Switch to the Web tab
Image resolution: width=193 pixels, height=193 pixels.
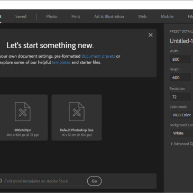142,16
